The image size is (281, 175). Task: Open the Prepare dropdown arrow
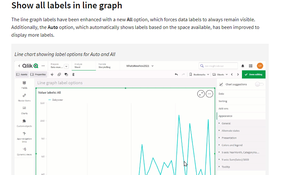pos(66,66)
